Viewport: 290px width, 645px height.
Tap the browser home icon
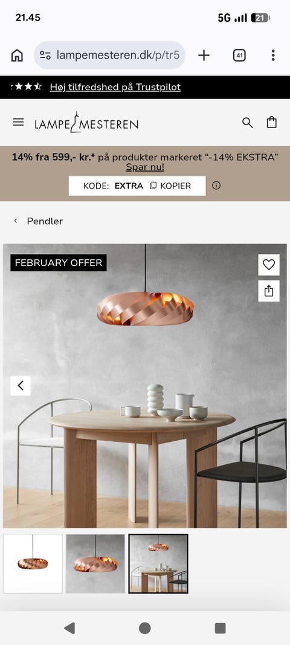pyautogui.click(x=17, y=55)
